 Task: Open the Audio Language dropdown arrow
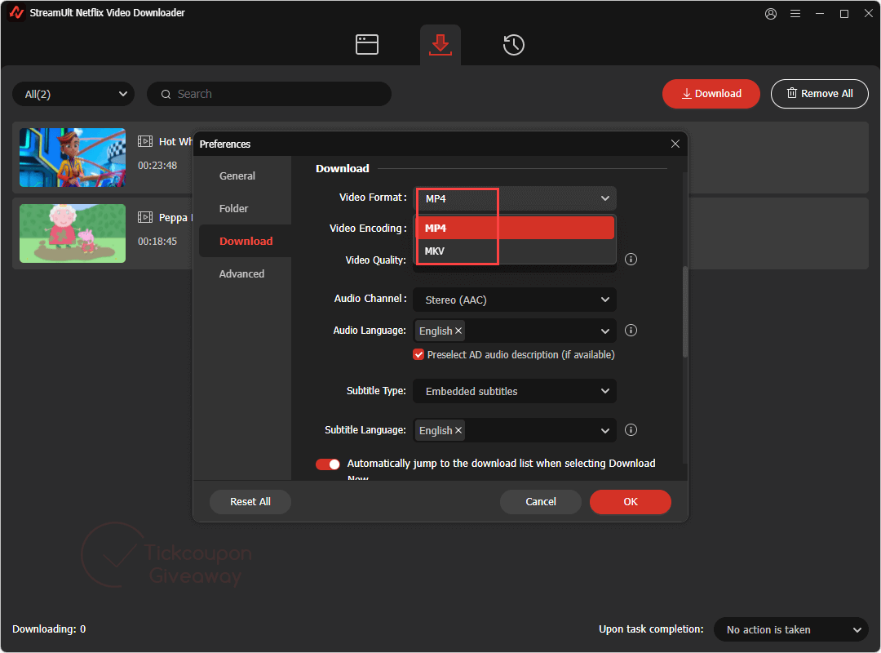coord(605,331)
